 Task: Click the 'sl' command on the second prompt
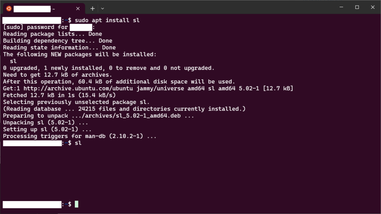[x=78, y=143]
